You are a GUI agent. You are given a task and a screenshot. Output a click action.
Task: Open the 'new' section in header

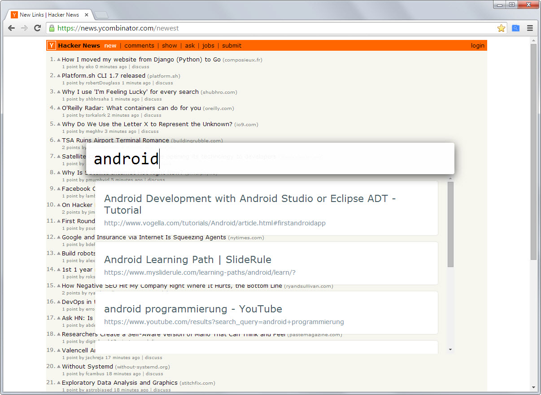(110, 45)
